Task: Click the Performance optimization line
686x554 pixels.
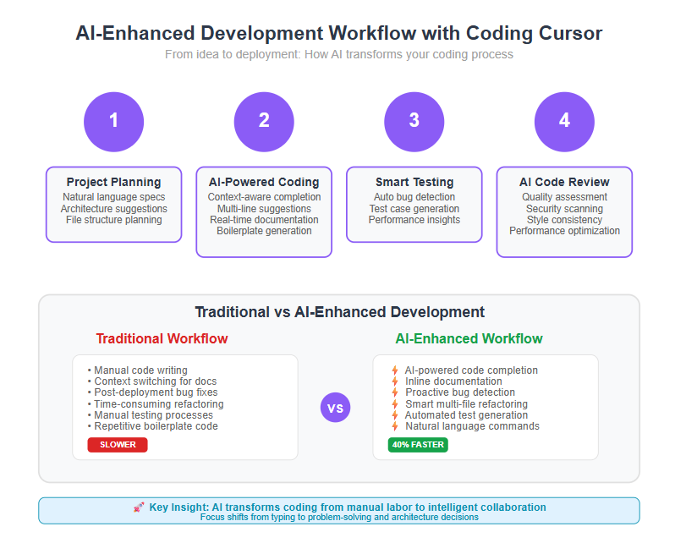Action: tap(564, 231)
